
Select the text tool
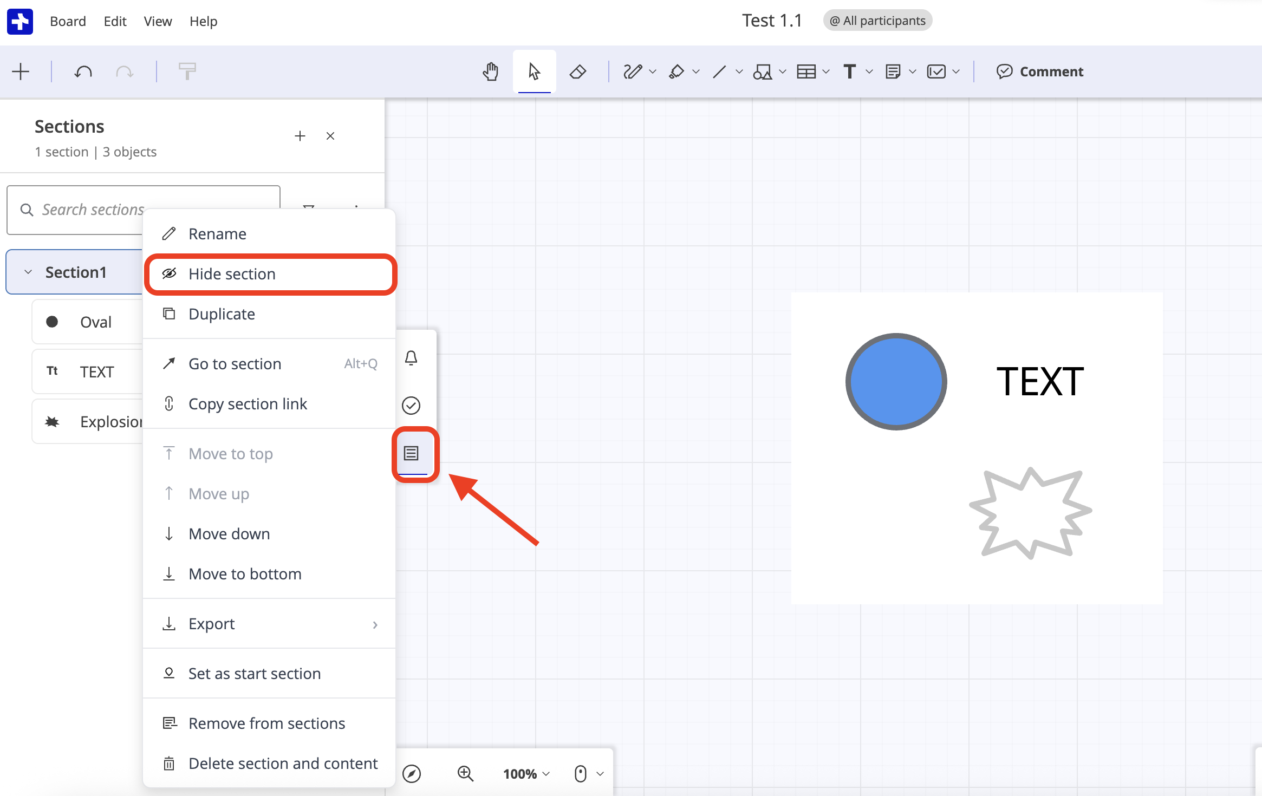(x=849, y=71)
